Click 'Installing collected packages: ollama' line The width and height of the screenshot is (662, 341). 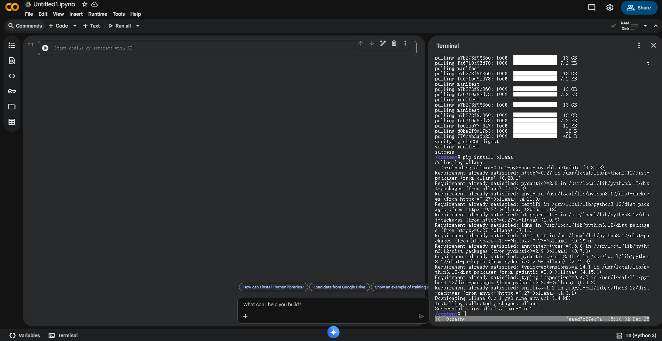click(486, 303)
